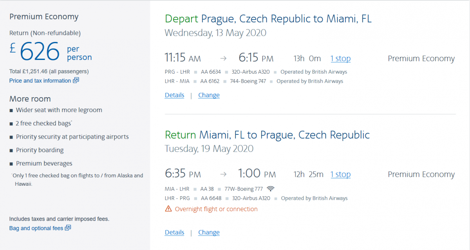Click the overnight flight warning triangle icon
The width and height of the screenshot is (470, 250).
(x=168, y=209)
